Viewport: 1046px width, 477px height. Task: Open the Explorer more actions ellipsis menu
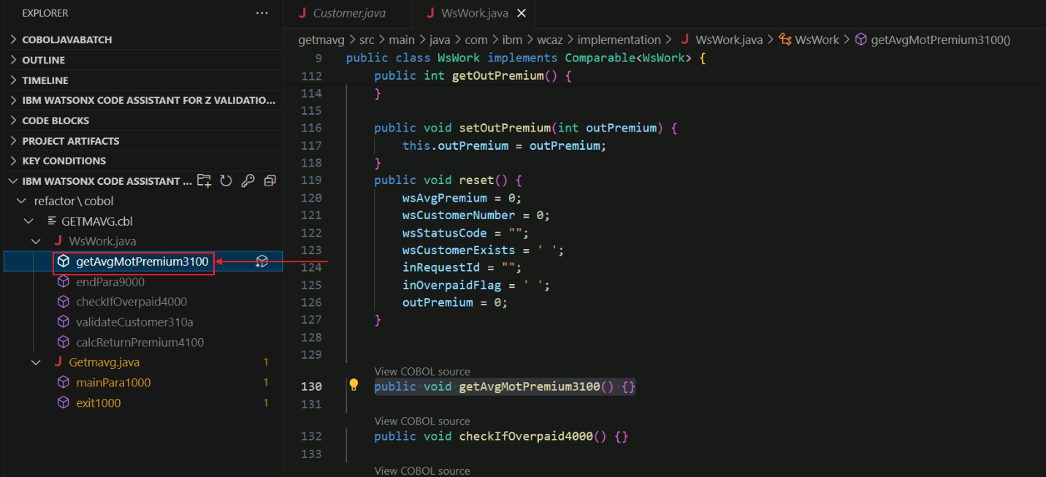(x=261, y=13)
